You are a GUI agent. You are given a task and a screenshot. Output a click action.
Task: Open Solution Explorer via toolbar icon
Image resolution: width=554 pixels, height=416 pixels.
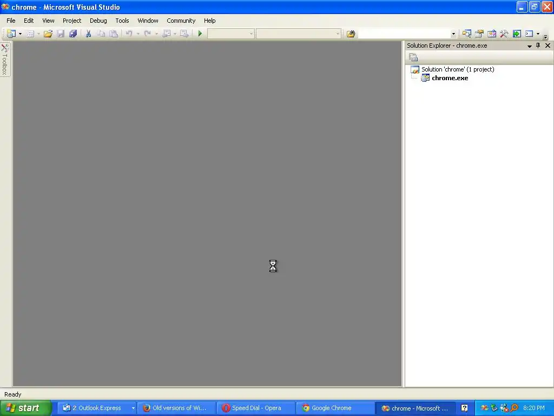click(467, 34)
